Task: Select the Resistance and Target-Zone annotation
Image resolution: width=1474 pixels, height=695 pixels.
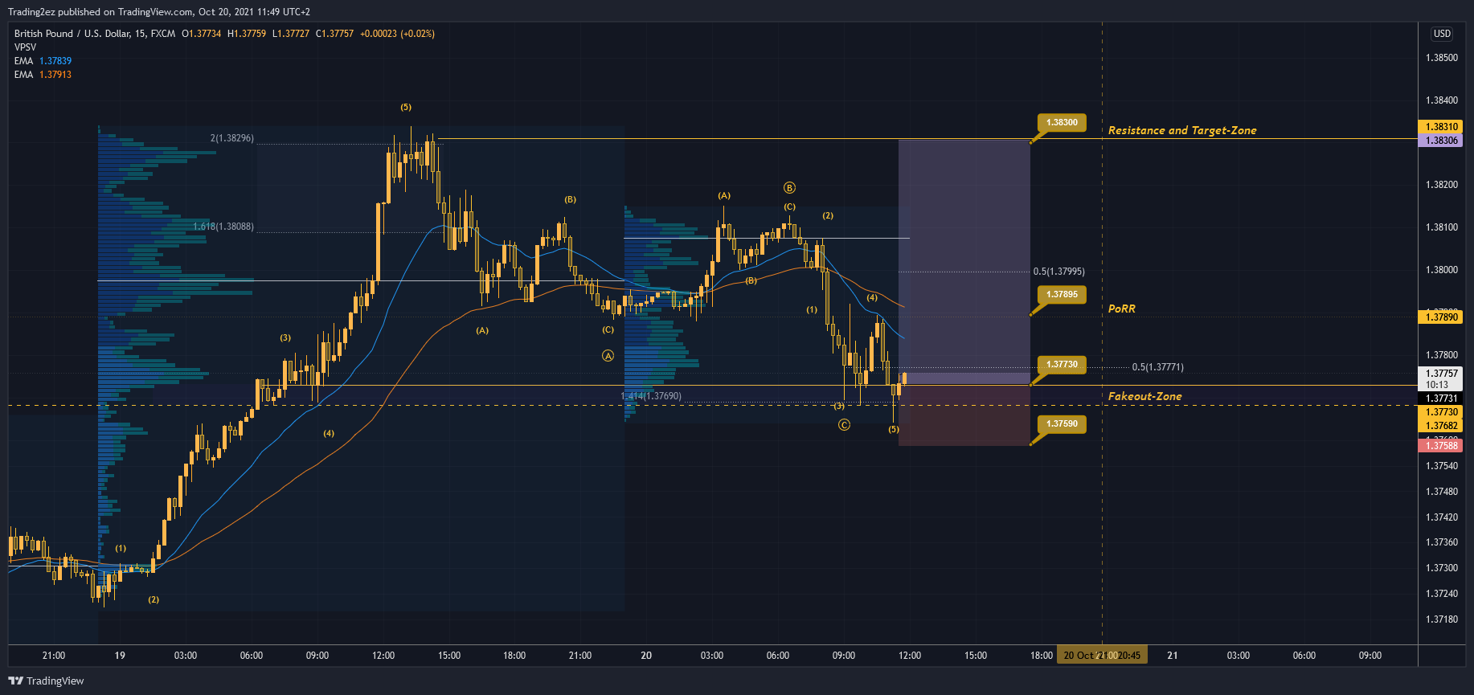Action: pos(1182,130)
